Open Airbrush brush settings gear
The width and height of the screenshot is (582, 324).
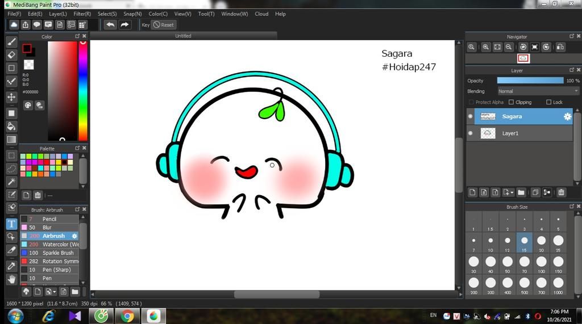[74, 236]
